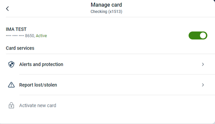This screenshot has width=215, height=124.
Task: Click the Checking (x1513) account subtitle
Action: (106, 12)
